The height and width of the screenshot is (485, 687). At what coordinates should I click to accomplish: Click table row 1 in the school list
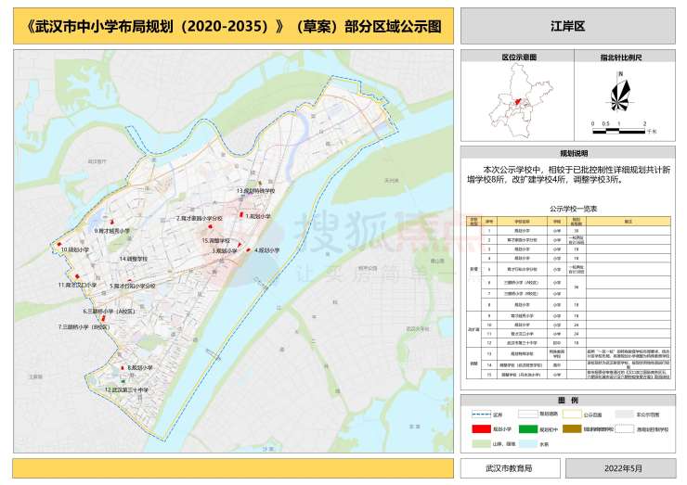pyautogui.click(x=577, y=231)
